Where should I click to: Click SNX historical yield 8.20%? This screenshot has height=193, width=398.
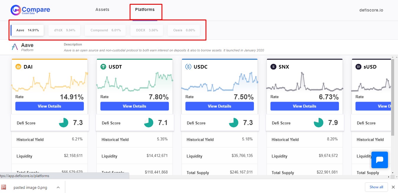[x=332, y=139]
